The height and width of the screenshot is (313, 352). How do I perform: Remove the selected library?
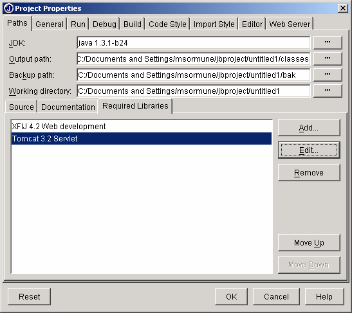point(309,172)
